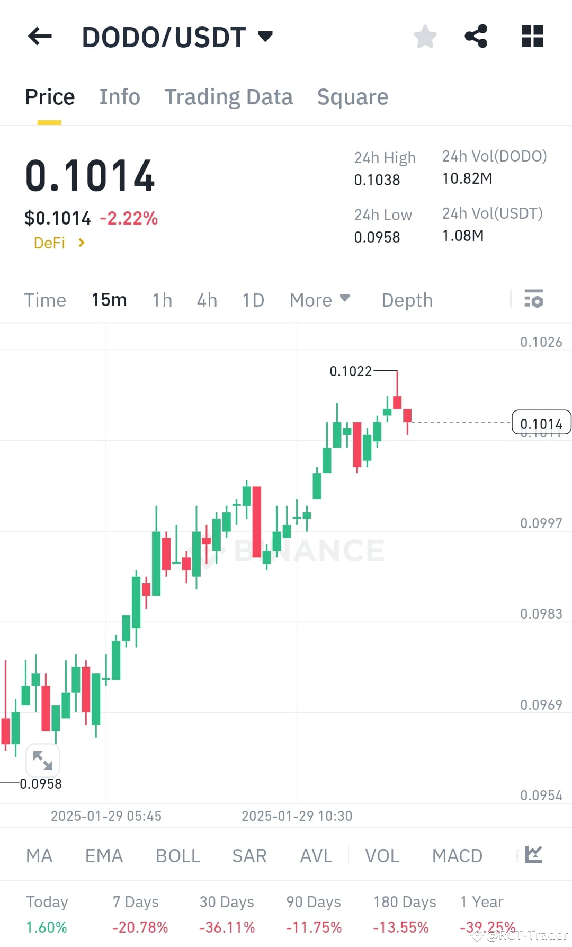This screenshot has width=572, height=947.
Task: Open the share options icon
Action: (x=476, y=35)
